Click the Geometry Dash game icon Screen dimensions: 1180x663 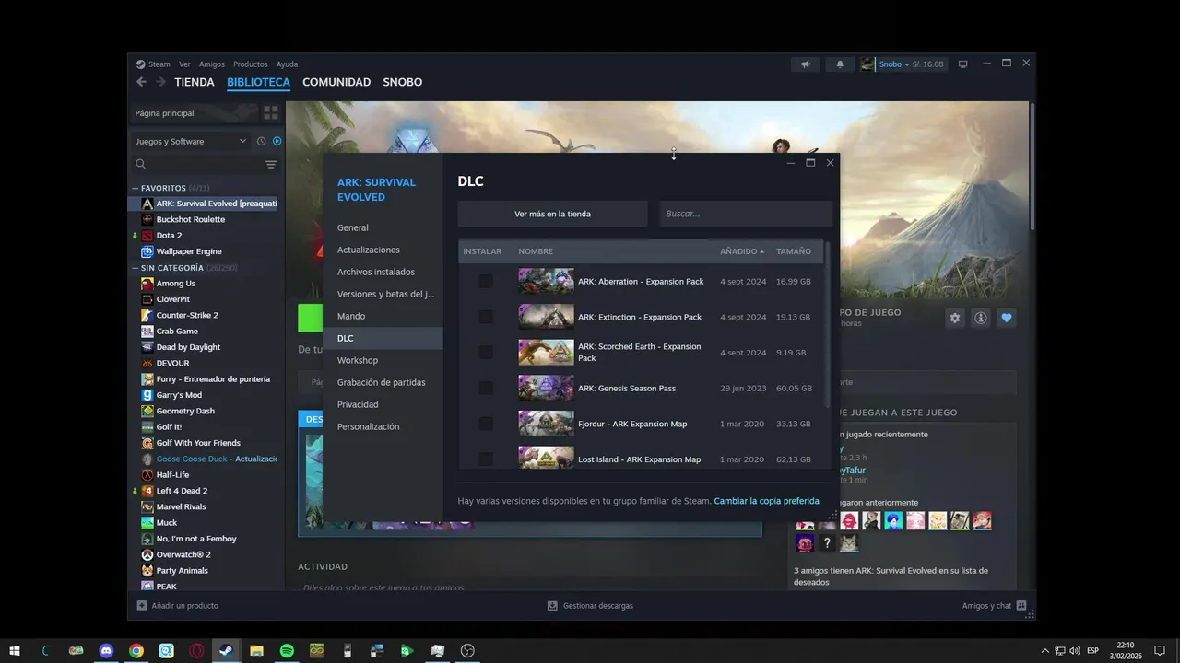147,411
